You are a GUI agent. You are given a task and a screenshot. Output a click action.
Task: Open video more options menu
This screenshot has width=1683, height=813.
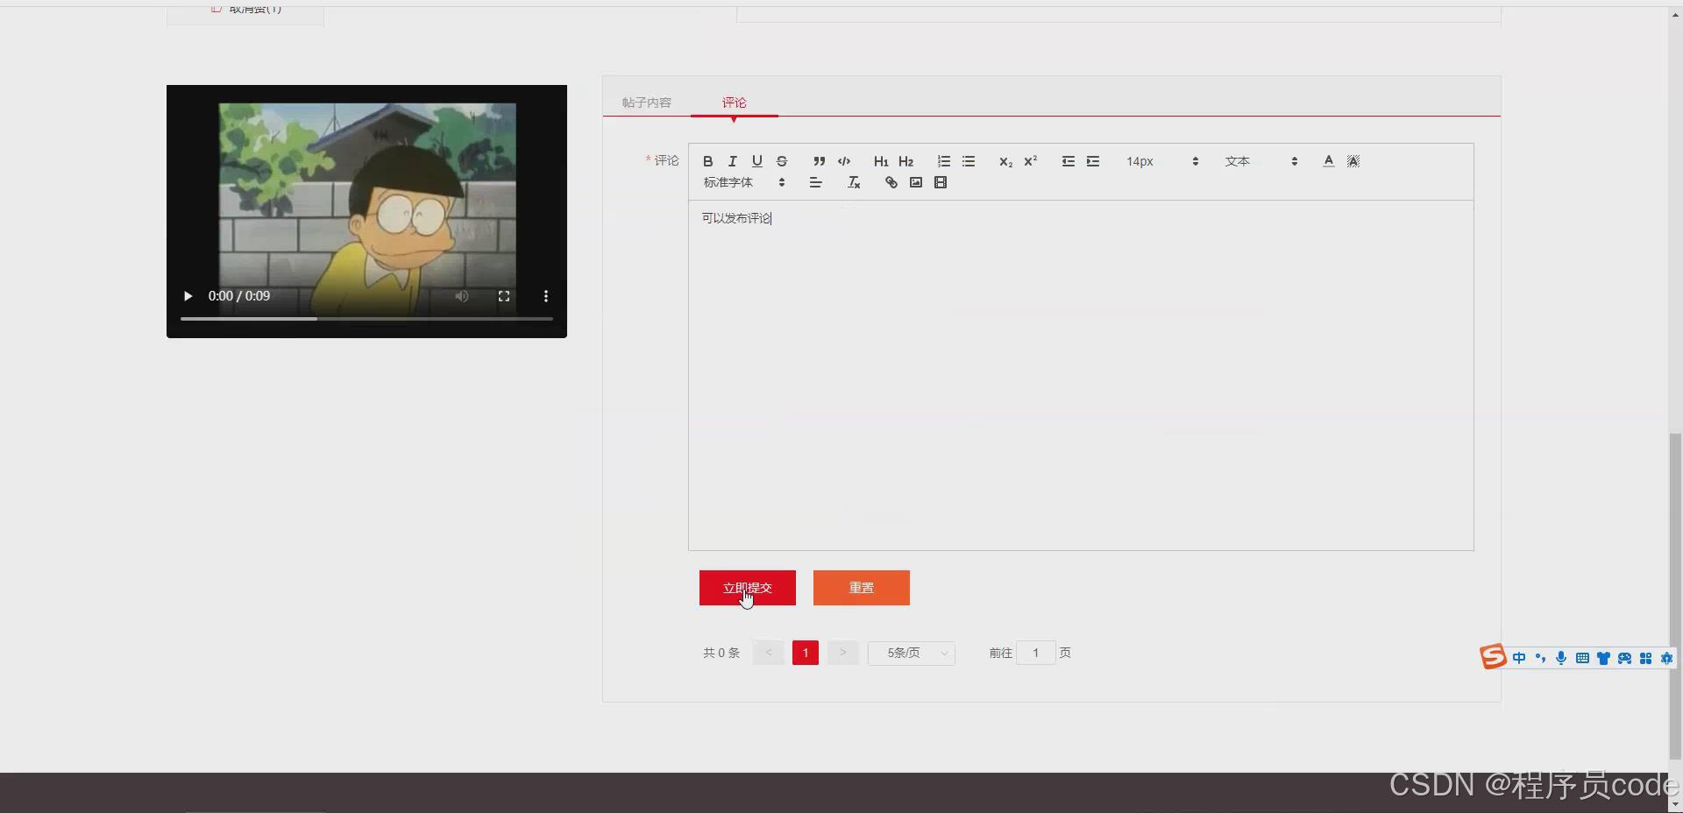(546, 296)
